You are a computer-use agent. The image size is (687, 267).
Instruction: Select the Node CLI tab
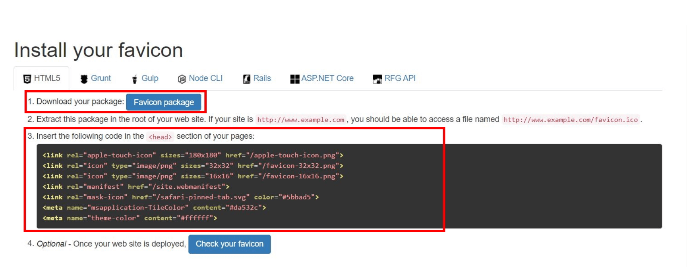click(x=200, y=78)
